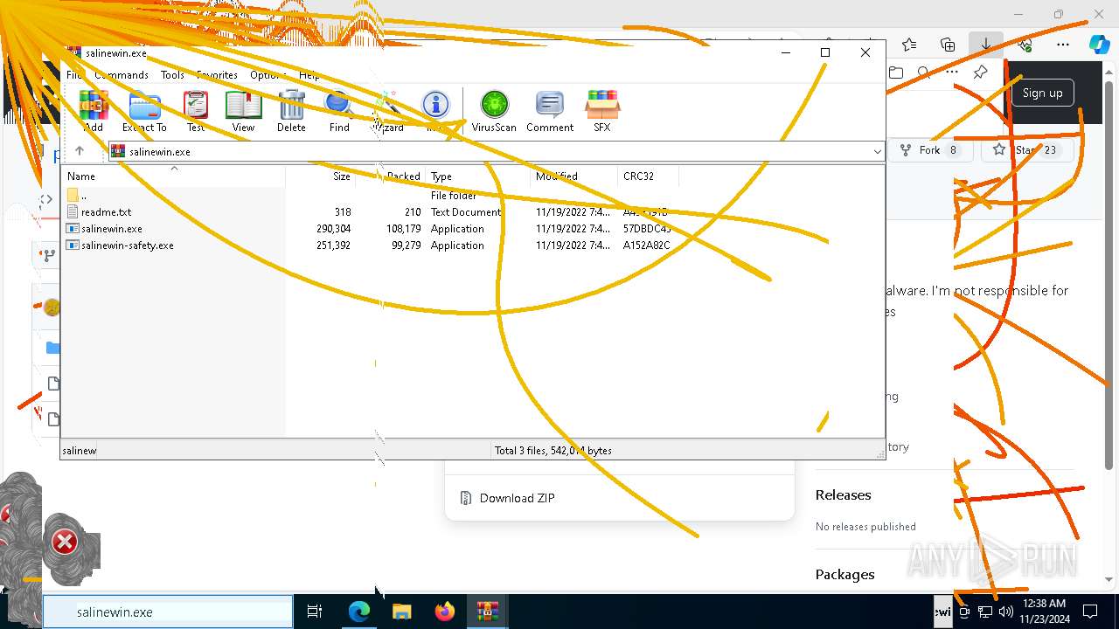
Task: Click the volume icon in system tray
Action: pyautogui.click(x=1005, y=612)
